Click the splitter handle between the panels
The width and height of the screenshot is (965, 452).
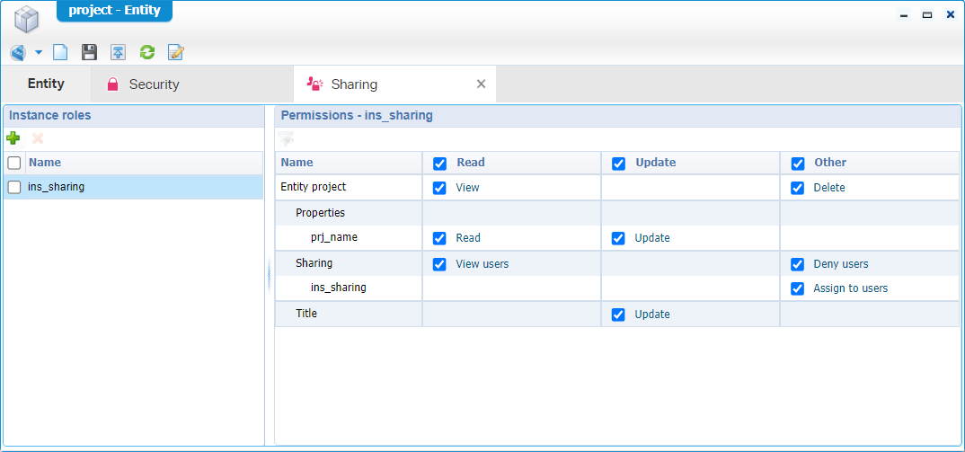click(269, 277)
